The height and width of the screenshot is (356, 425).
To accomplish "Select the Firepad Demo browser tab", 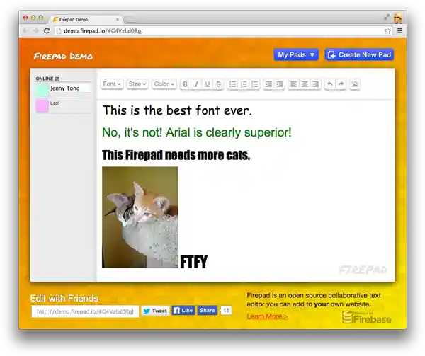I will [x=86, y=20].
